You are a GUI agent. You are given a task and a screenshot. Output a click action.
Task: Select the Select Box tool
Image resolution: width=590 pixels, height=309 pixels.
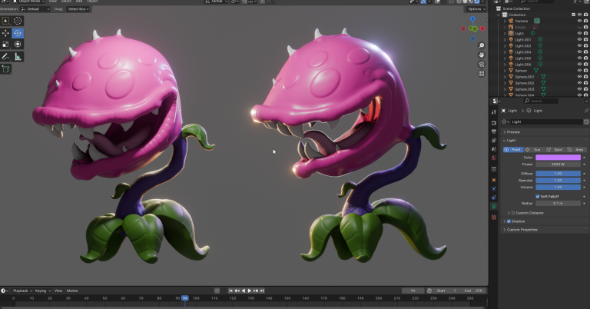pos(5,21)
